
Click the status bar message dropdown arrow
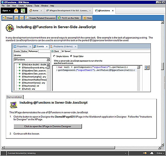[125, 153]
